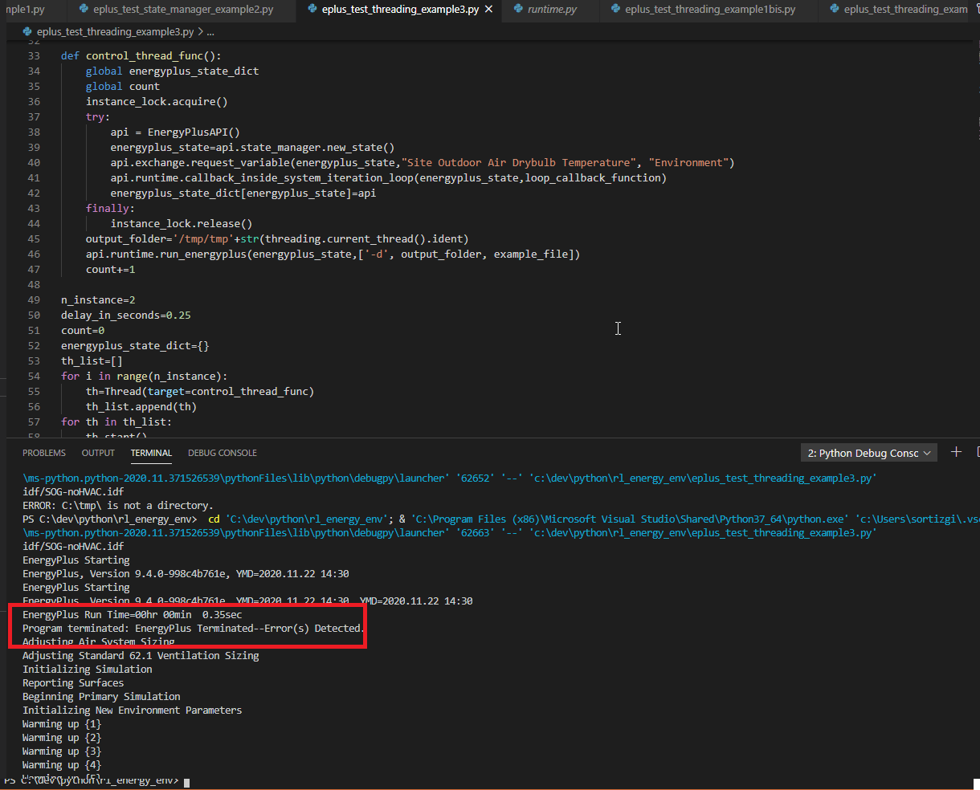Click line number 43 in the gutter
Viewport: 980px width, 790px height.
34,209
